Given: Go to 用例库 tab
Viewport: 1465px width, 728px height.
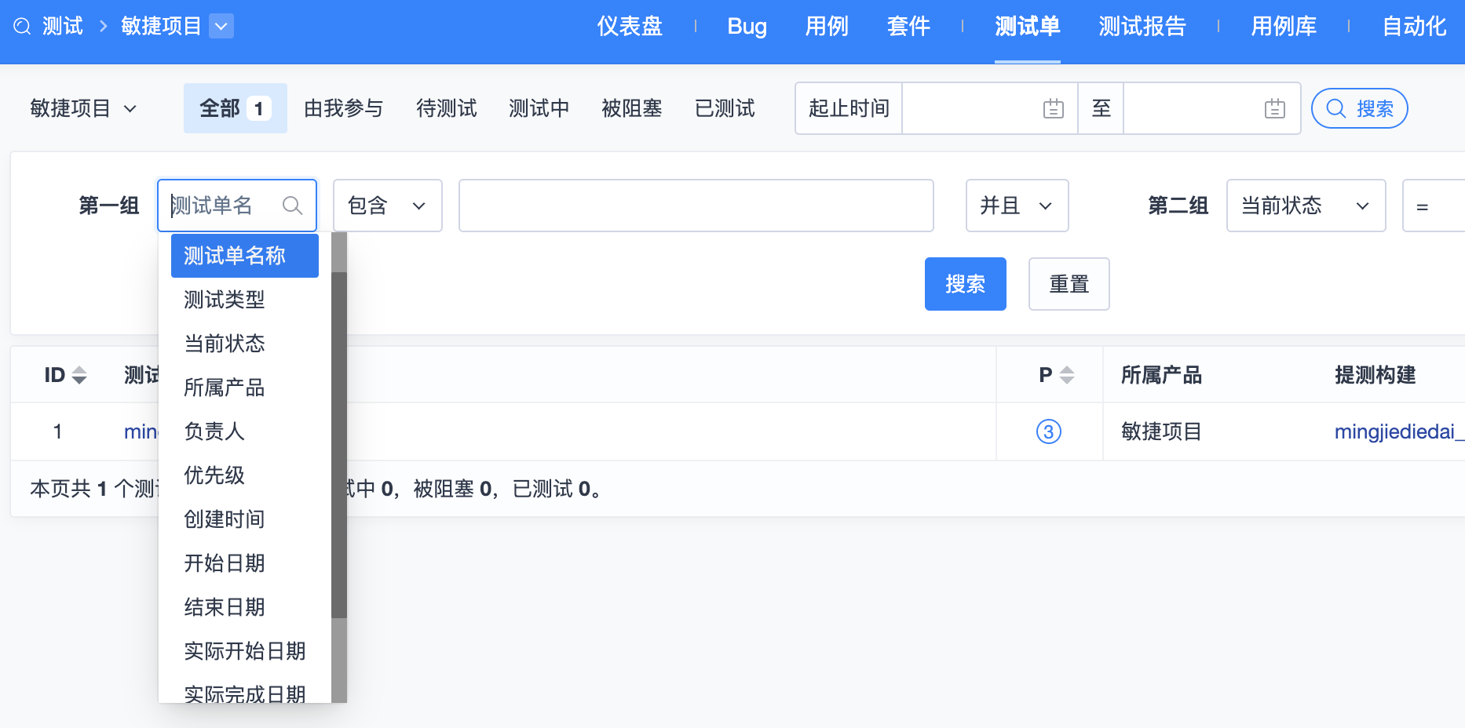Looking at the screenshot, I should [x=1284, y=27].
